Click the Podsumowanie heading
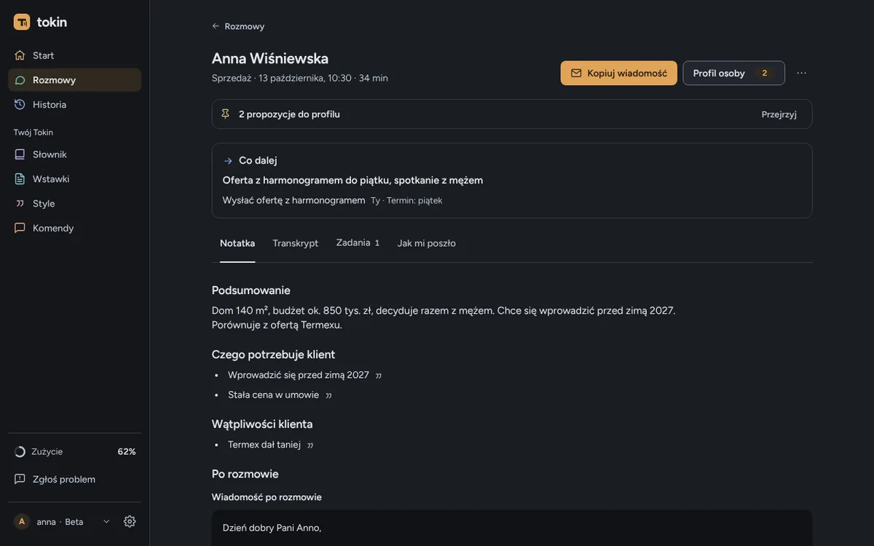The image size is (874, 546). pos(251,290)
